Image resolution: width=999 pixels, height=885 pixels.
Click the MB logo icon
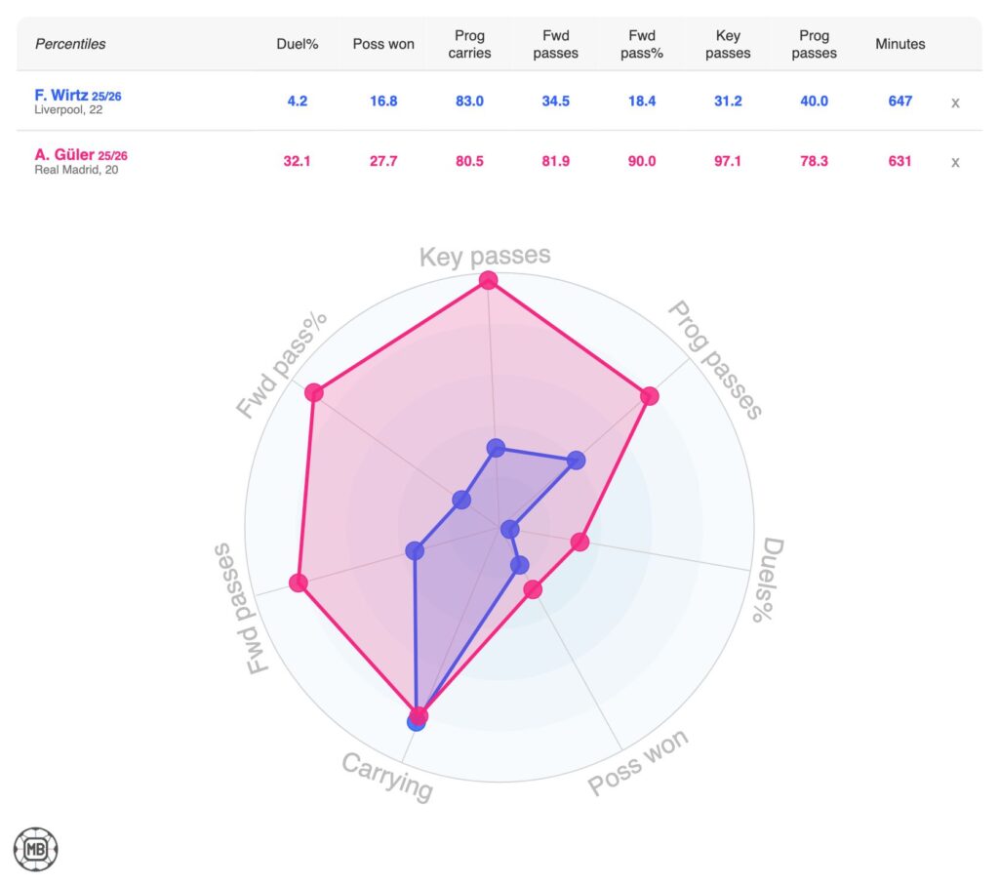coord(35,849)
